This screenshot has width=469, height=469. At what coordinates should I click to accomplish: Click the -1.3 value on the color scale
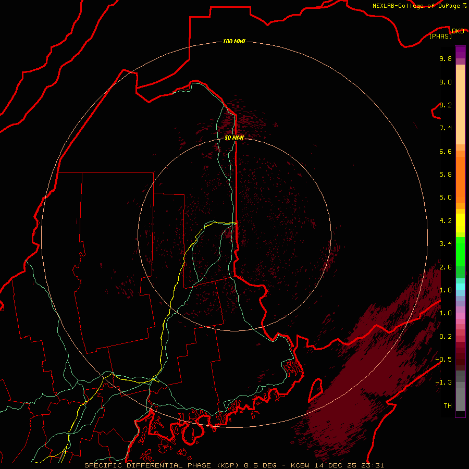point(443,382)
